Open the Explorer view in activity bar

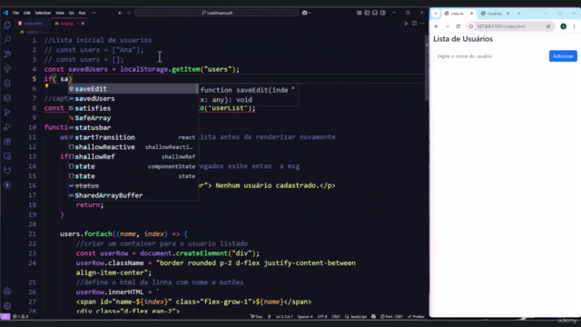tap(7, 25)
